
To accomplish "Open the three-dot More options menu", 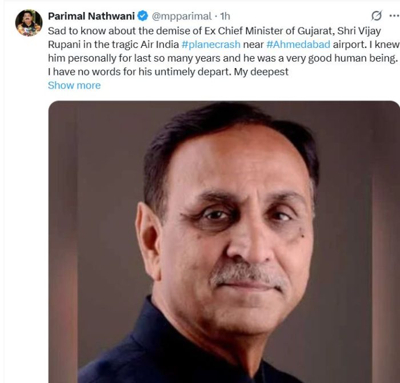I will (394, 15).
